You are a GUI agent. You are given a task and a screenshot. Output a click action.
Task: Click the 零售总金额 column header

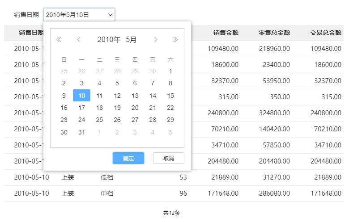click(x=274, y=33)
